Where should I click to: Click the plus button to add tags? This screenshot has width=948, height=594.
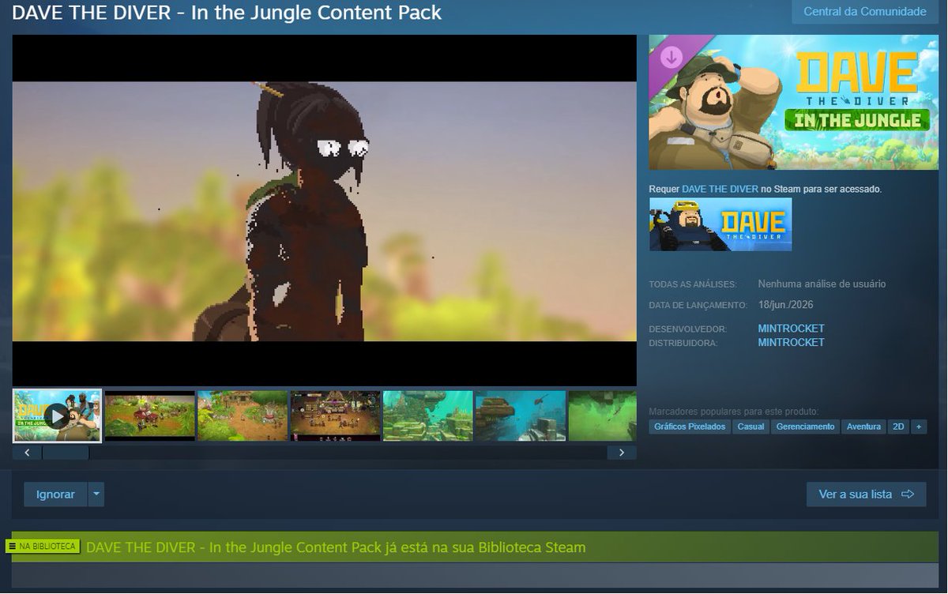[919, 427]
